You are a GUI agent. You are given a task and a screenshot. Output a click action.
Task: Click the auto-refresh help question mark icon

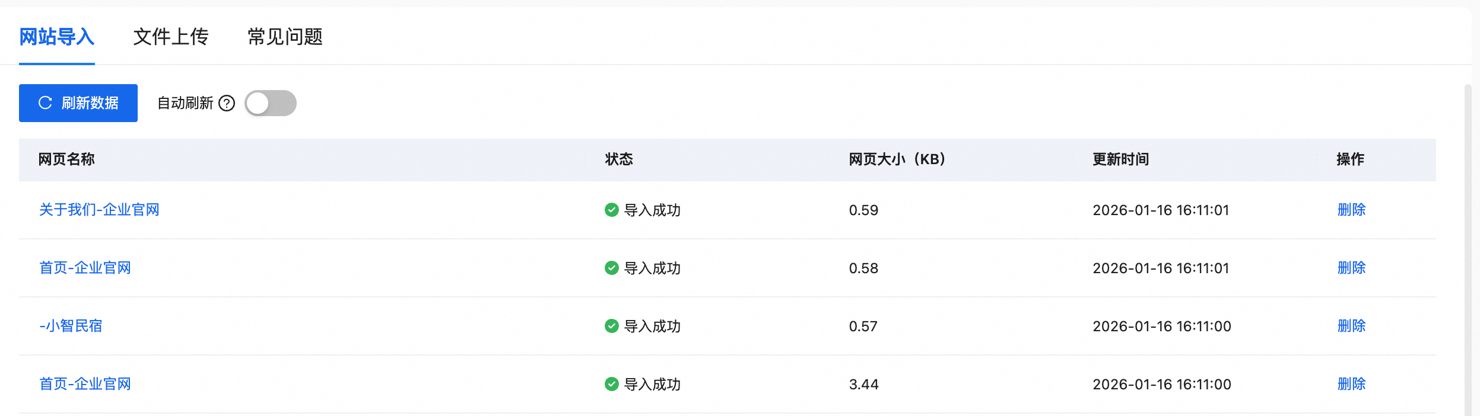227,103
